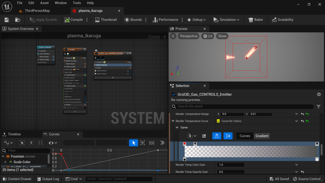Switch curve view to Curves mode
Screen dimensions: 325x183
click(x=245, y=136)
